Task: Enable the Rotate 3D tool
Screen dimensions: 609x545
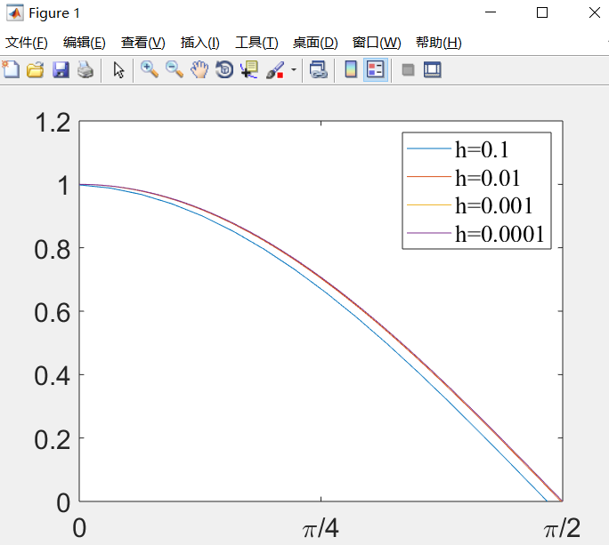Action: [x=224, y=70]
